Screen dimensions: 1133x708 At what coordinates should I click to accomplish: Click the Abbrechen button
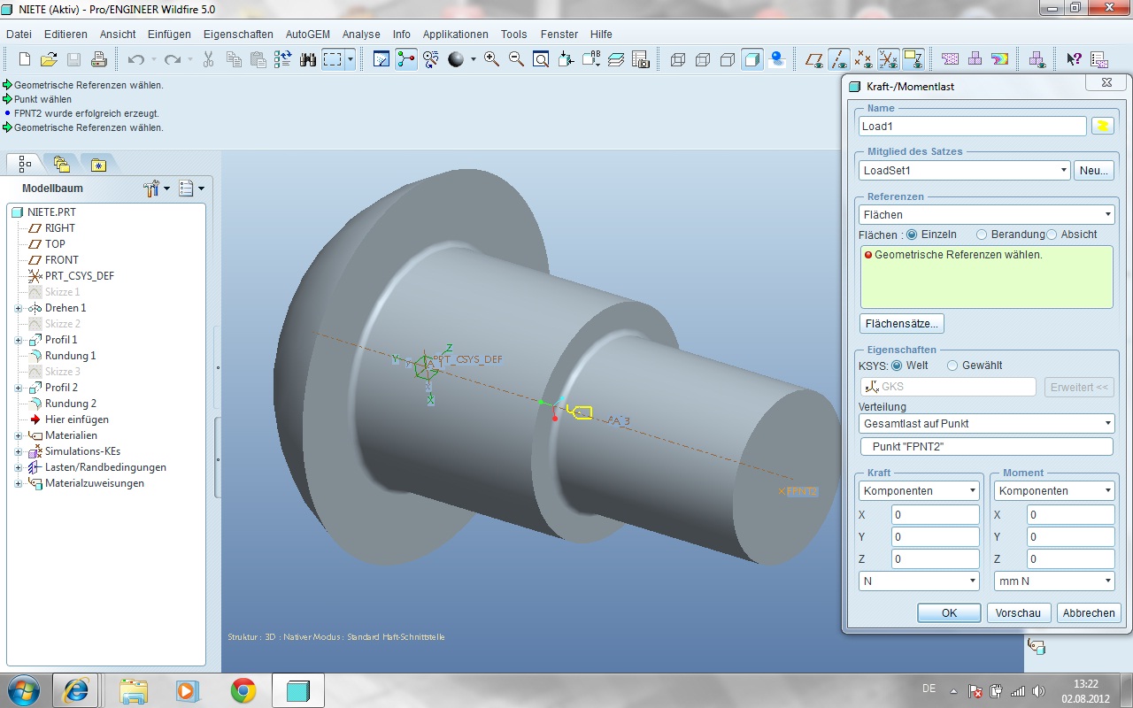[1089, 613]
